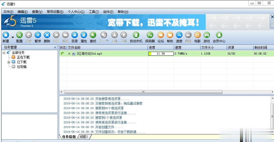The image size is (274, 142).
Task: Move task up with 上移
Action: [115, 35]
